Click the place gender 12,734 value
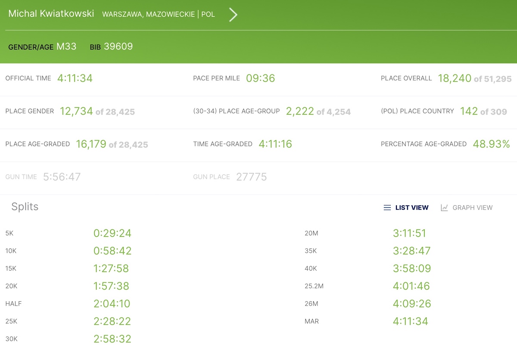Screen dimensions: 517x347 click(x=76, y=111)
